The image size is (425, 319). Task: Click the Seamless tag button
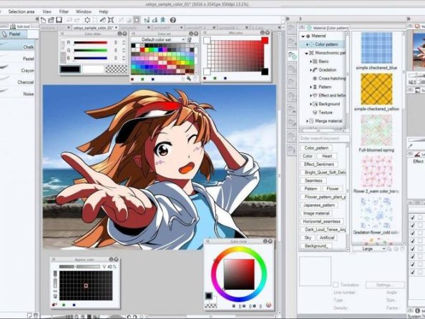(x=313, y=180)
